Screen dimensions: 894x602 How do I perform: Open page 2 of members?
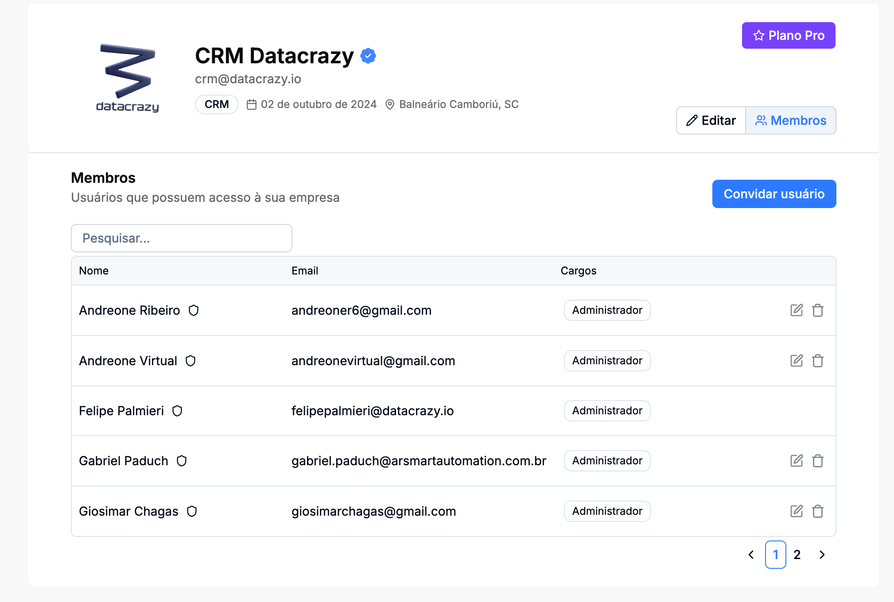coord(797,555)
